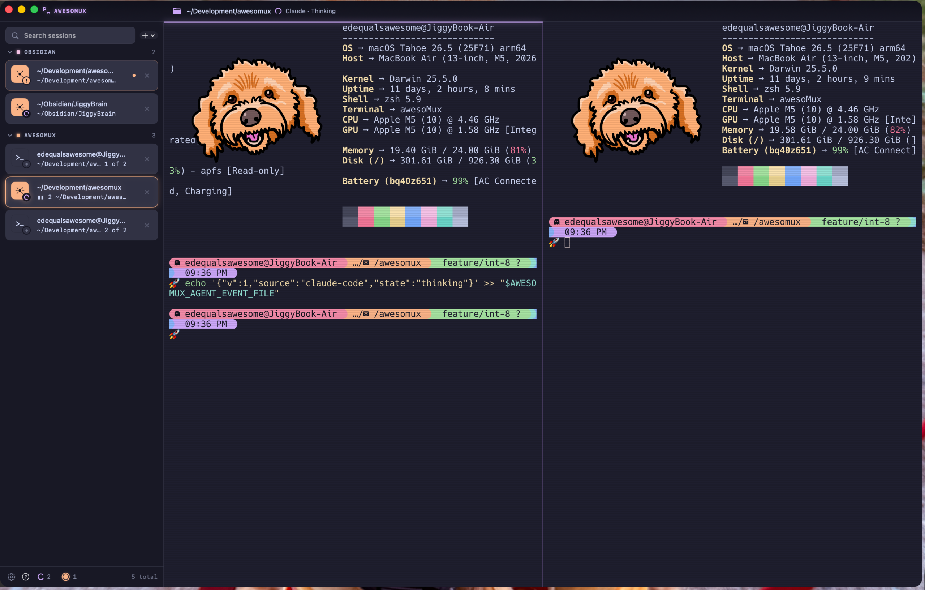Click terminal icon of the '2 of 2' session
The height and width of the screenshot is (590, 925).
coord(20,225)
